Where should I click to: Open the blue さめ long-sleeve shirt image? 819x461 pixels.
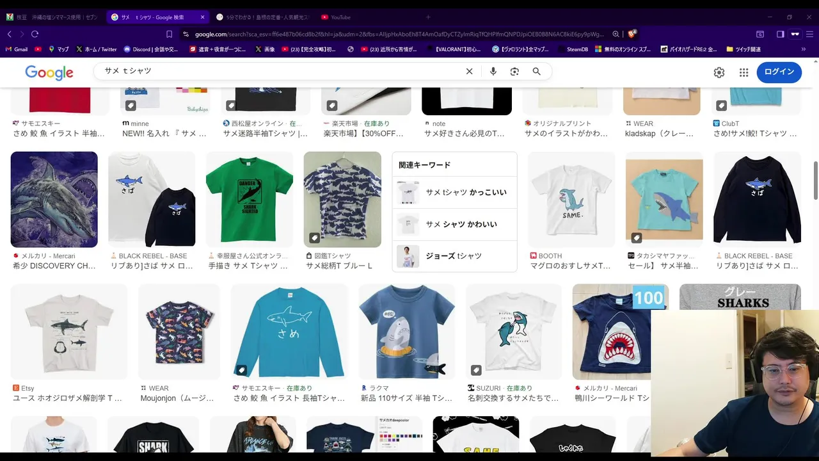289,332
